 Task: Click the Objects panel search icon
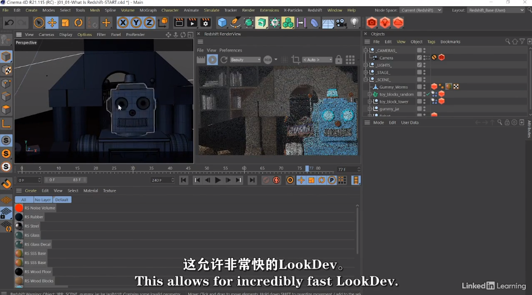(x=507, y=42)
